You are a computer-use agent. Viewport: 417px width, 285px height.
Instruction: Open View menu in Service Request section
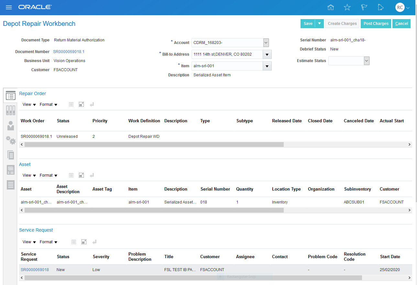(x=29, y=242)
